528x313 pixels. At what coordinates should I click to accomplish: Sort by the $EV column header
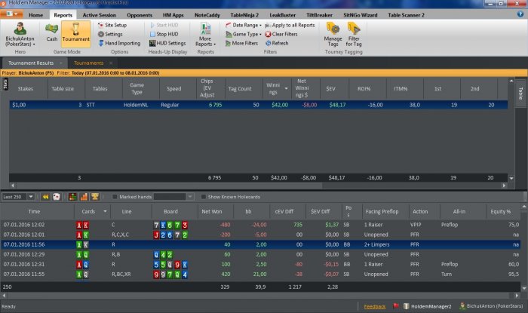click(x=330, y=88)
